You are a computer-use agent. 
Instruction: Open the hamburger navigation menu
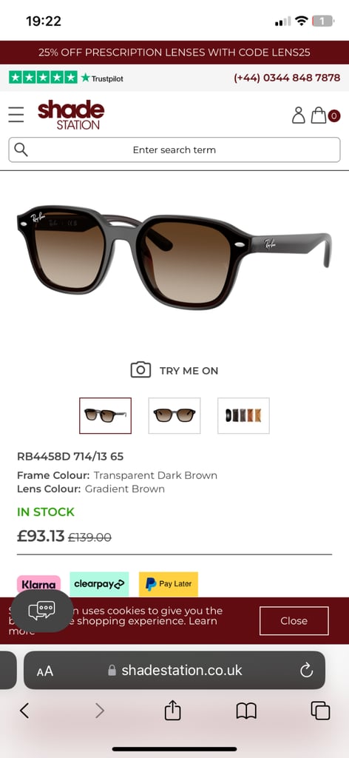16,115
